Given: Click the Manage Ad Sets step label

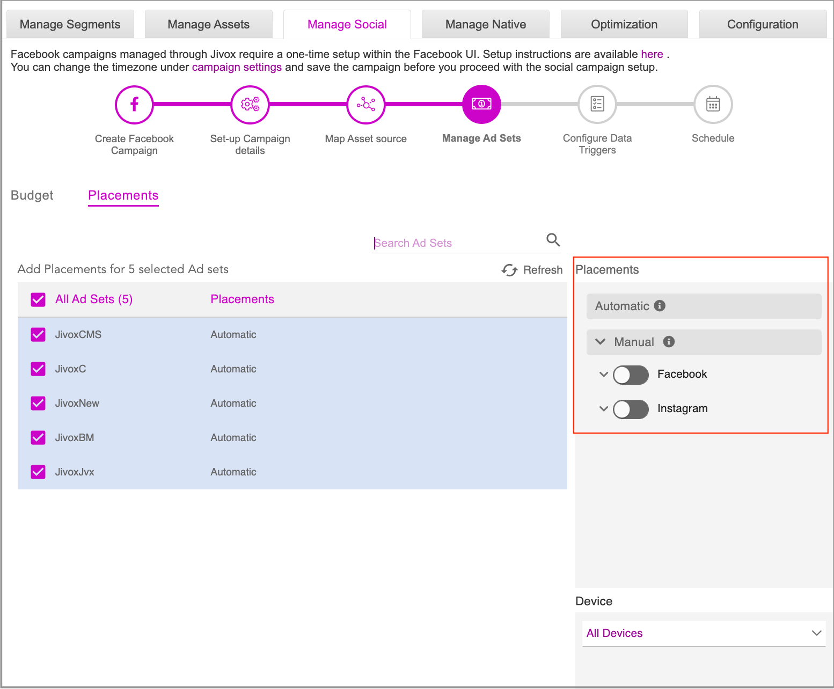Looking at the screenshot, I should 481,138.
